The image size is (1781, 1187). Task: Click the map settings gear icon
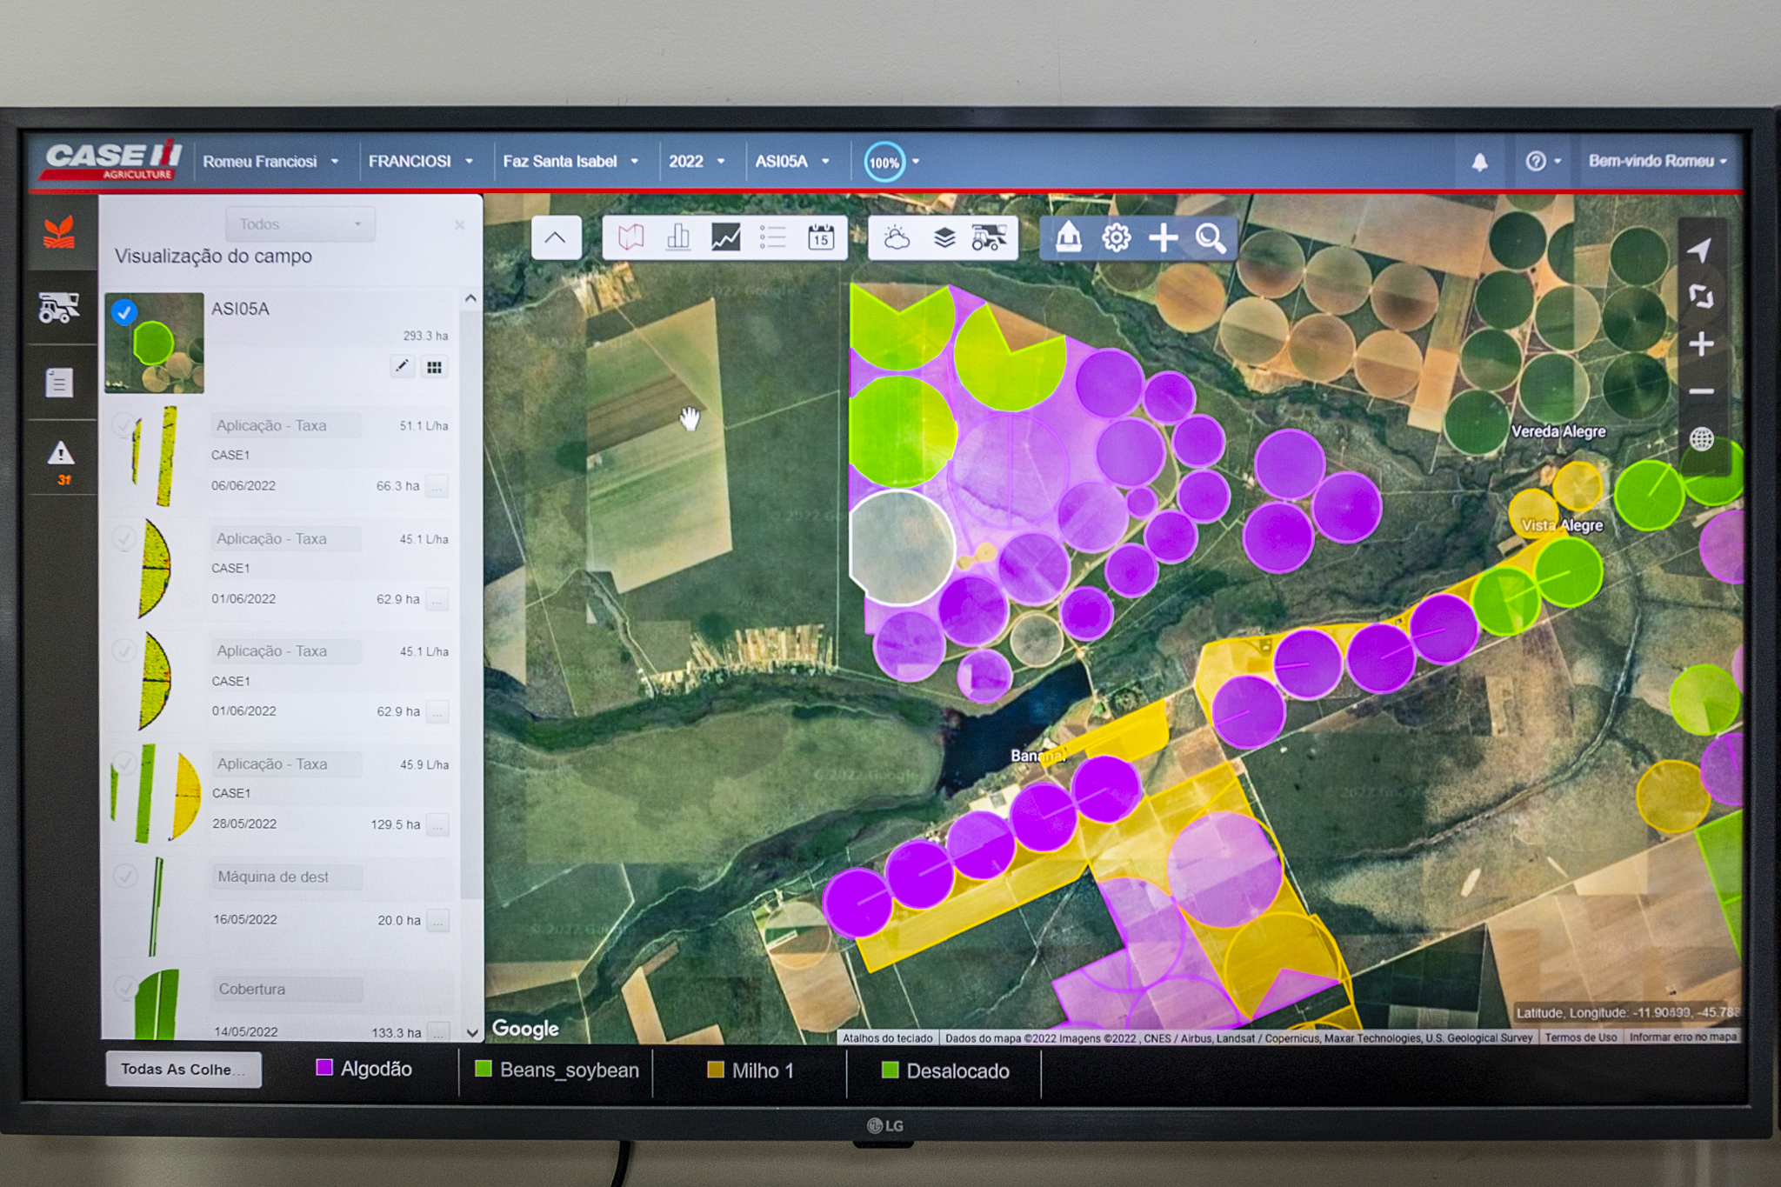[1116, 237]
